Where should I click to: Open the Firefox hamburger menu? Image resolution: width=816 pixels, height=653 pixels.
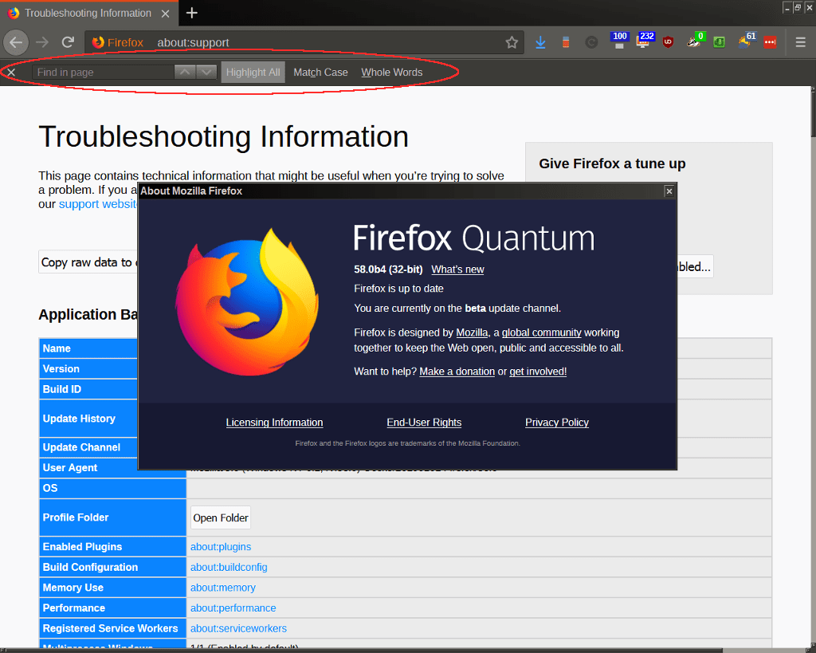[800, 43]
